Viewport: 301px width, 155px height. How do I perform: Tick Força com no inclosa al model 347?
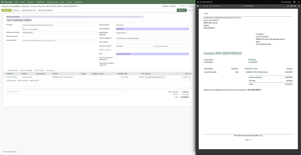coord(116,63)
